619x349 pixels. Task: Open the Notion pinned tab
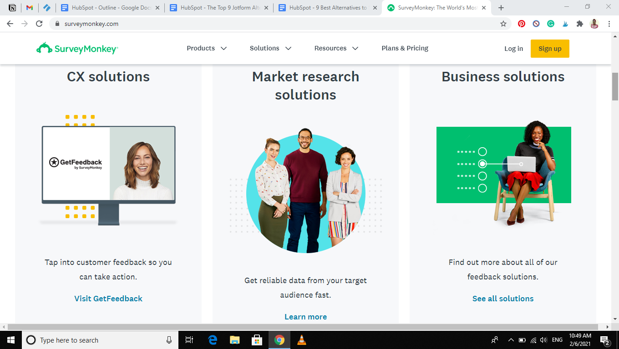click(x=12, y=8)
